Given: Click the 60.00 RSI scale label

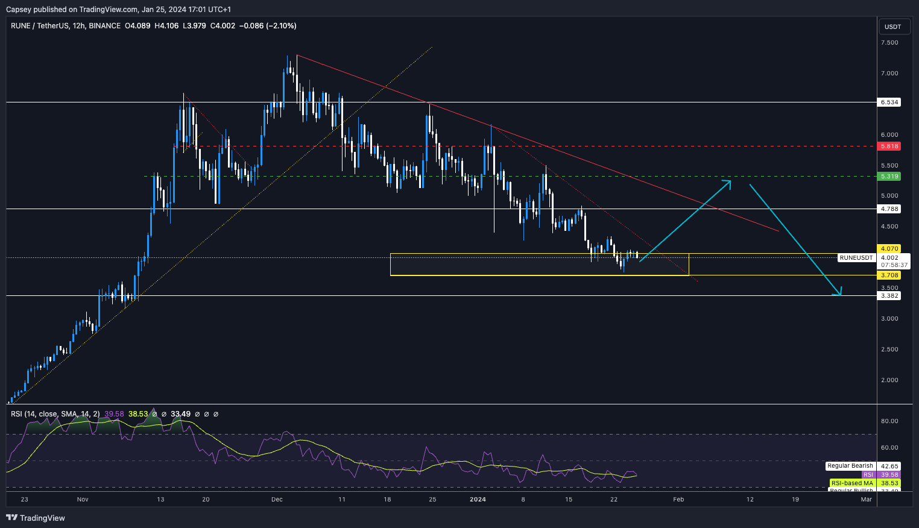Looking at the screenshot, I should [889, 448].
